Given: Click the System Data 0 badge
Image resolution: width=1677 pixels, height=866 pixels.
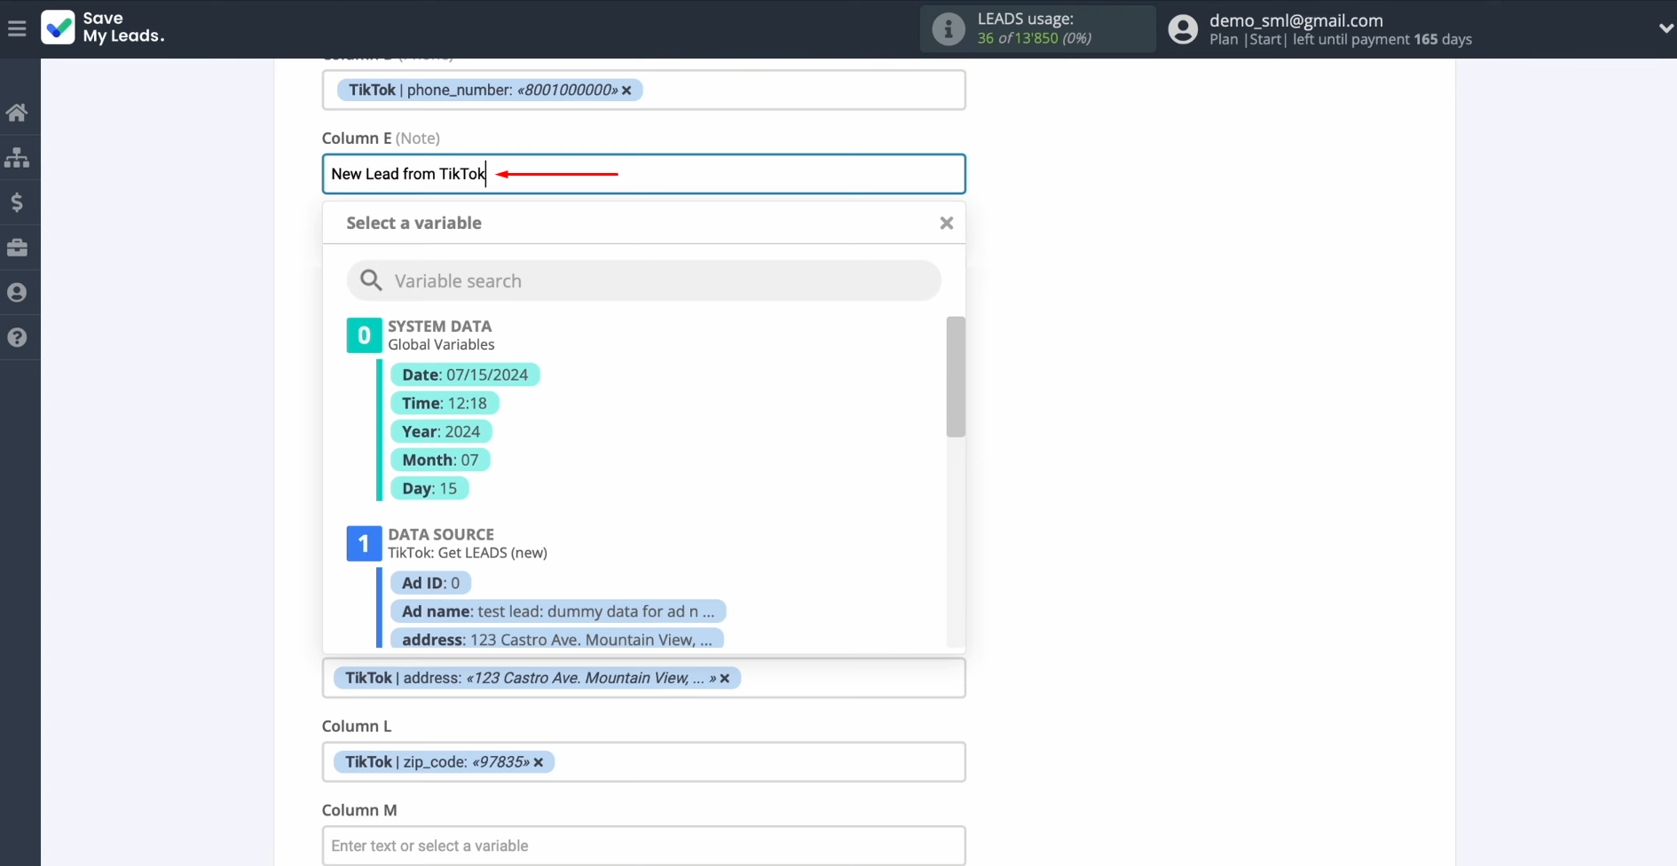Looking at the screenshot, I should 364,335.
